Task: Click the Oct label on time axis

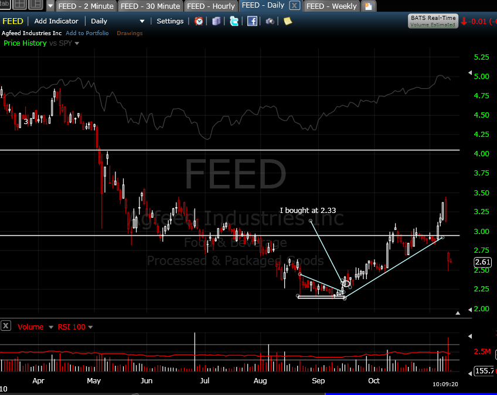Action: click(x=374, y=381)
